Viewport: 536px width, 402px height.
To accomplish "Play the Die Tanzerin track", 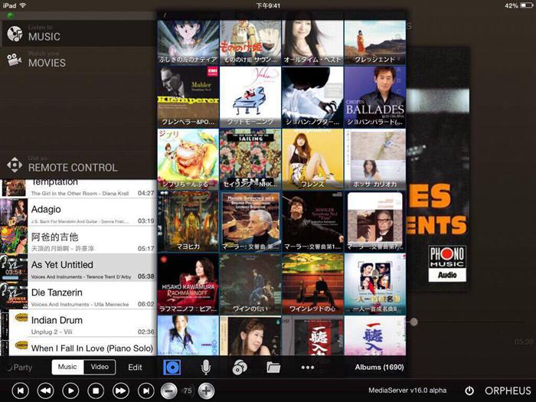I will tap(78, 296).
